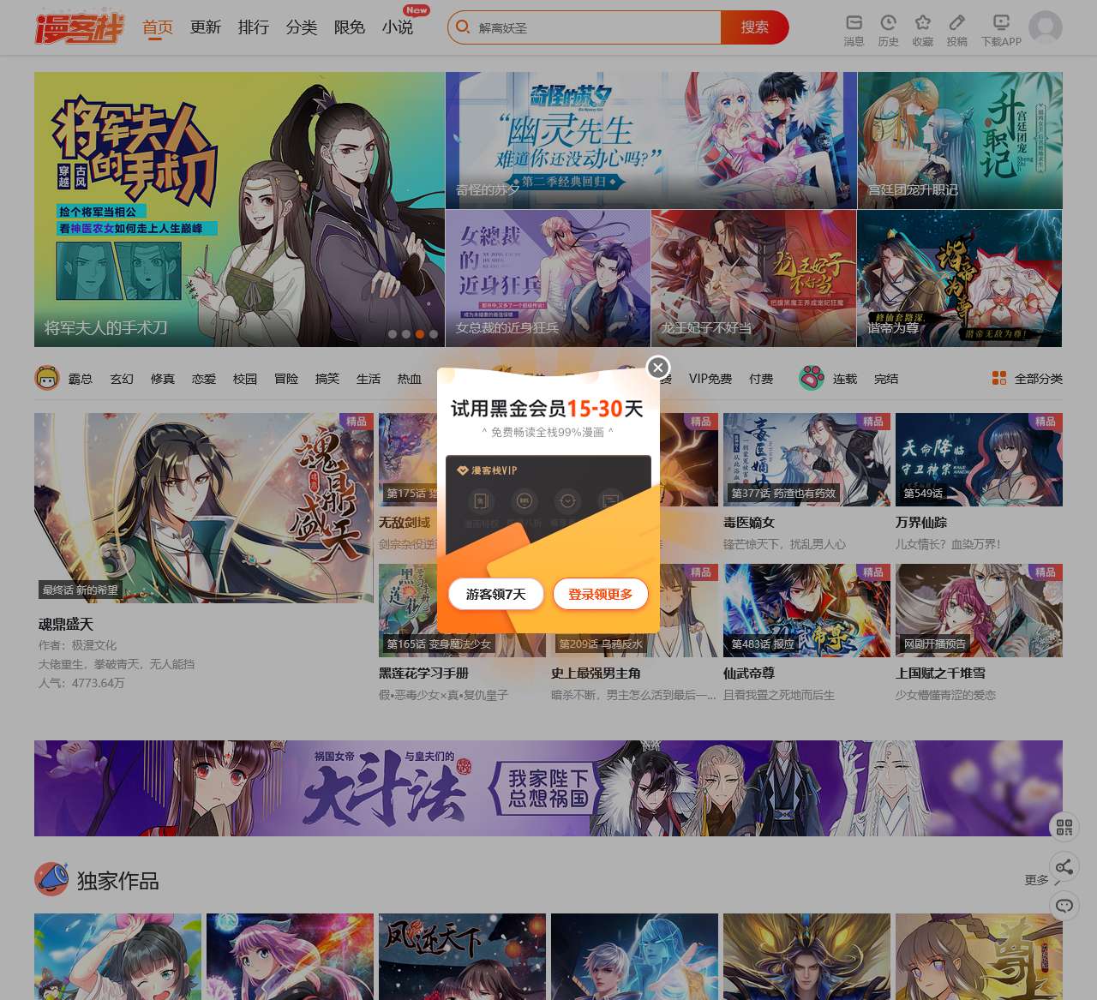Filter by 连载 ongoing status
1097x1000 pixels.
[845, 379]
